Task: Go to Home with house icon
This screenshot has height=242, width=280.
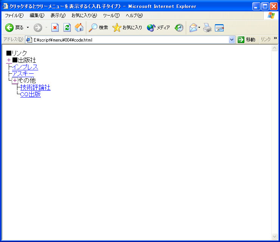Action: coord(79,28)
